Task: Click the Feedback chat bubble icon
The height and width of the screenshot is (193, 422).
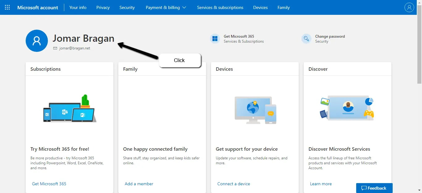Action: pos(364,188)
